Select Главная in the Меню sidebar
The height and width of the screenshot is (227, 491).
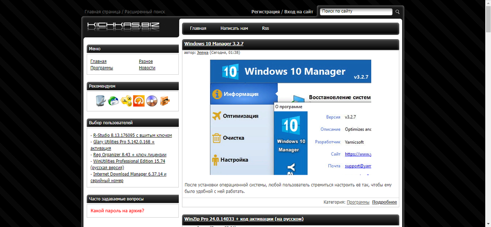click(99, 61)
